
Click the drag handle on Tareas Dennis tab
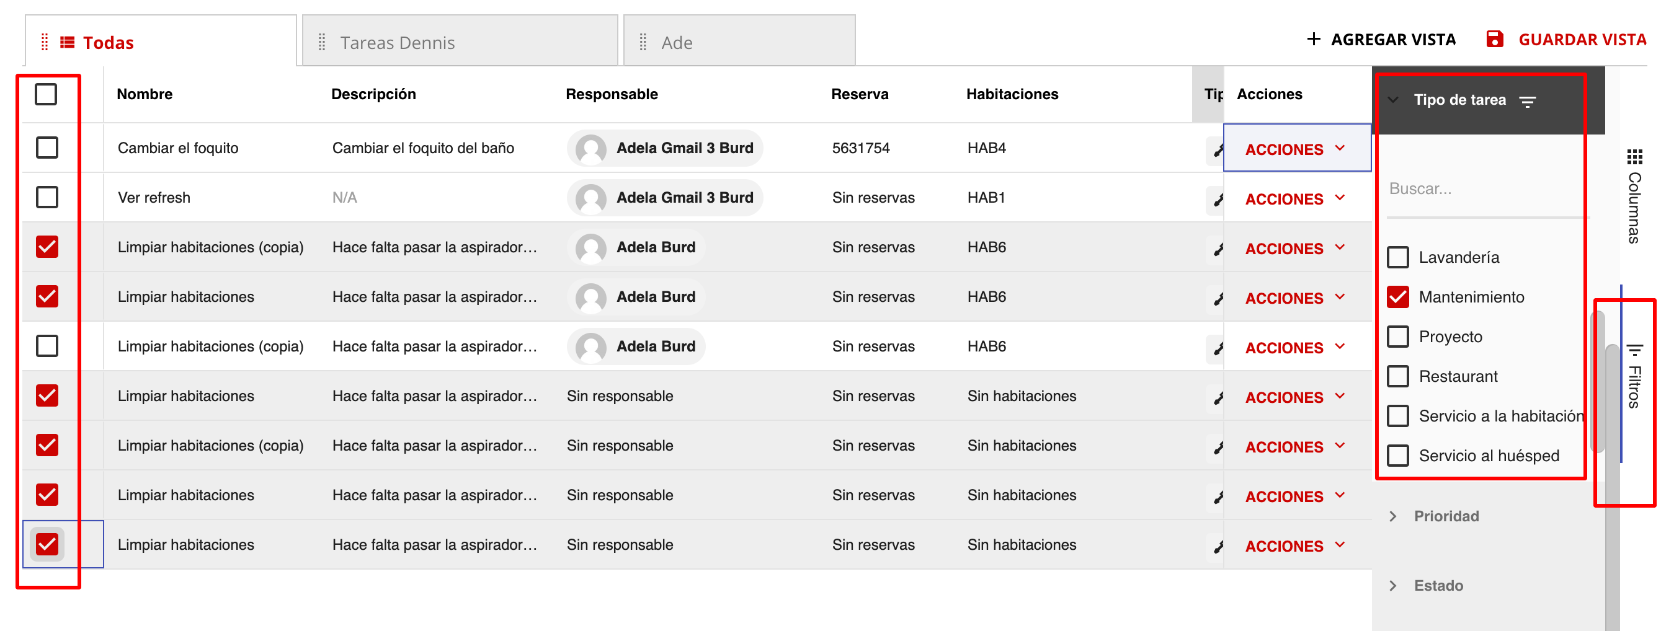point(322,43)
